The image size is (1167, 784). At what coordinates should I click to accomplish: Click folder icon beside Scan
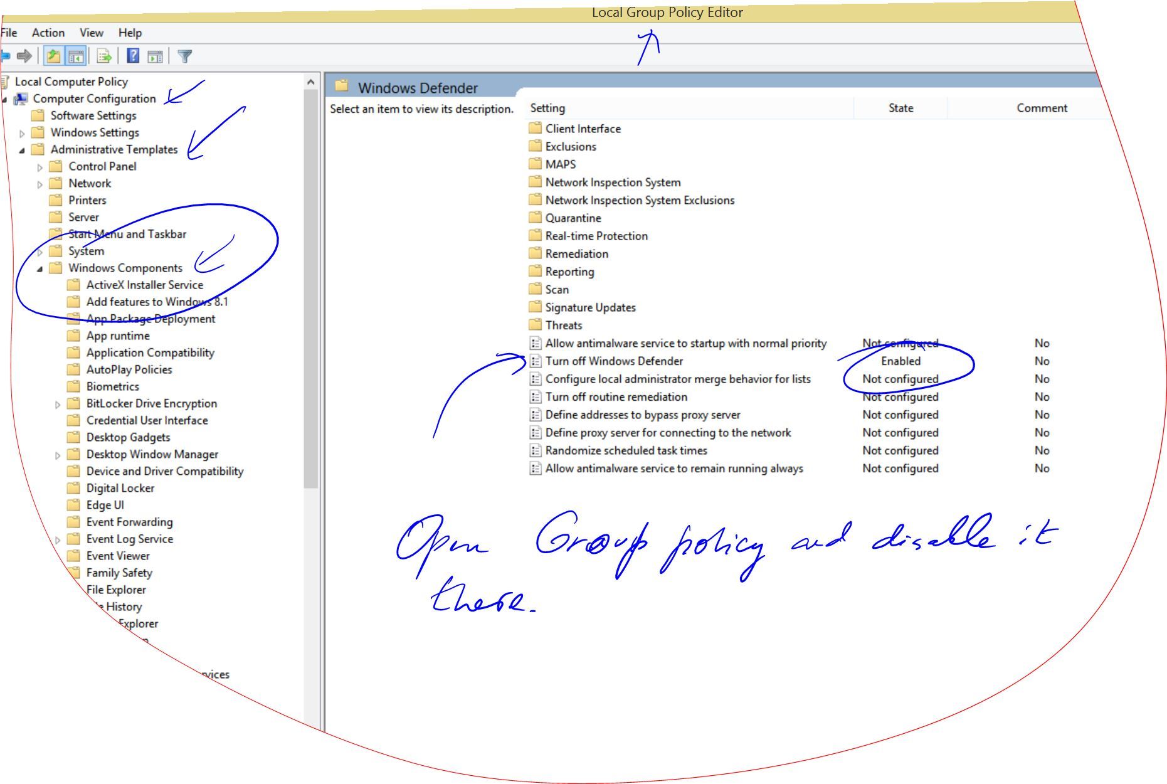click(535, 289)
